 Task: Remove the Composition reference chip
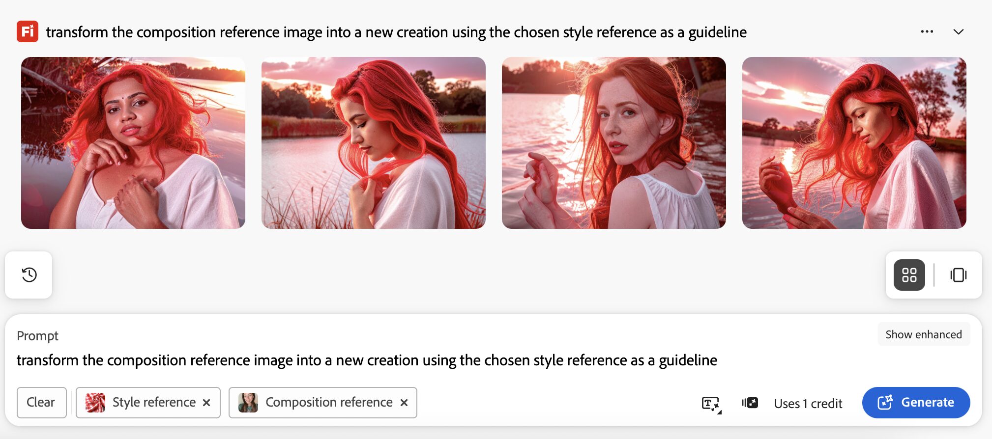coord(404,403)
